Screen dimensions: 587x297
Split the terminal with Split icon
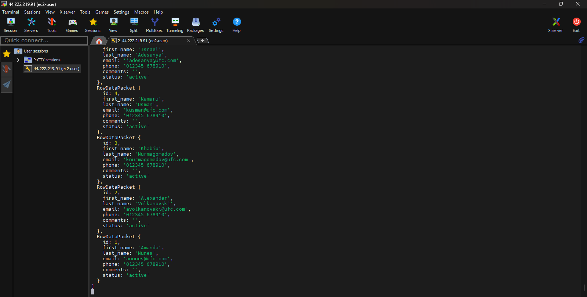134,25
